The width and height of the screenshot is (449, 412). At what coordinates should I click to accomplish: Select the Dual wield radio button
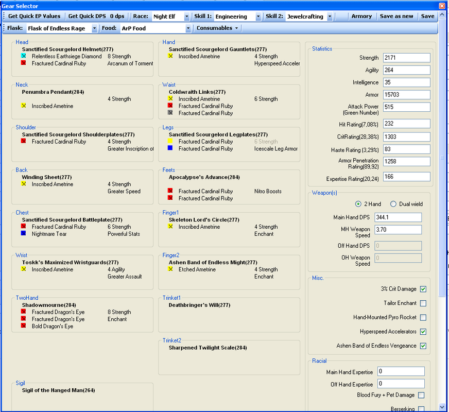[x=393, y=204]
